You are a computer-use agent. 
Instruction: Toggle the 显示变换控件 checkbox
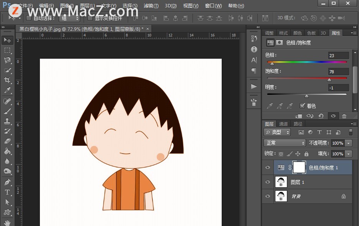tap(90, 18)
